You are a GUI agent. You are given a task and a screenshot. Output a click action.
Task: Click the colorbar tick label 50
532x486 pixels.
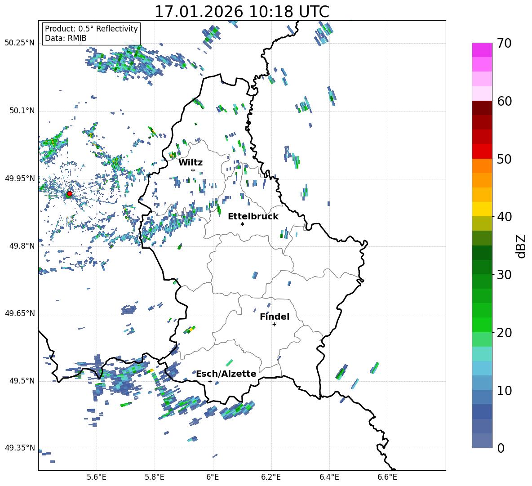click(504, 159)
